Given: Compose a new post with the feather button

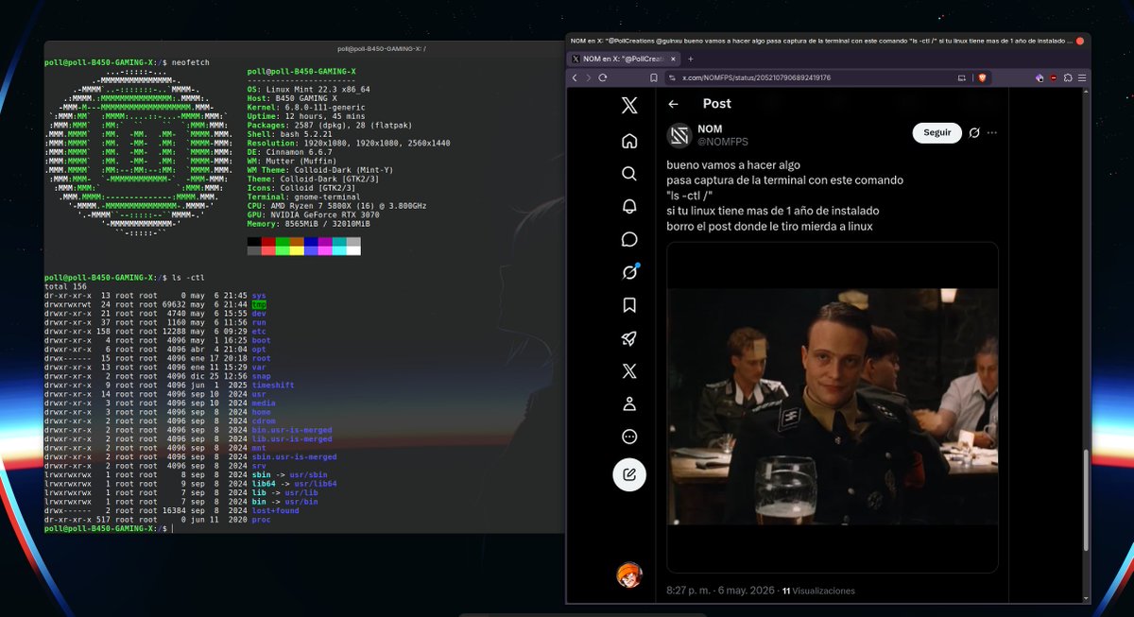Looking at the screenshot, I should click(x=629, y=474).
